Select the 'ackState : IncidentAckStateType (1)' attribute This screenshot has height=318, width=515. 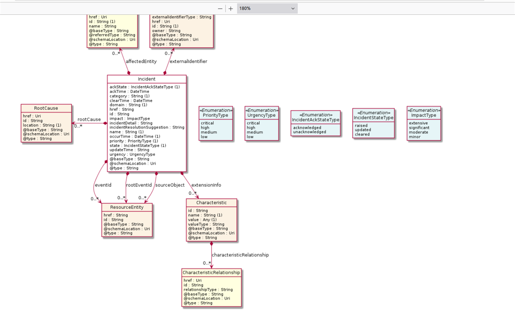tap(145, 87)
